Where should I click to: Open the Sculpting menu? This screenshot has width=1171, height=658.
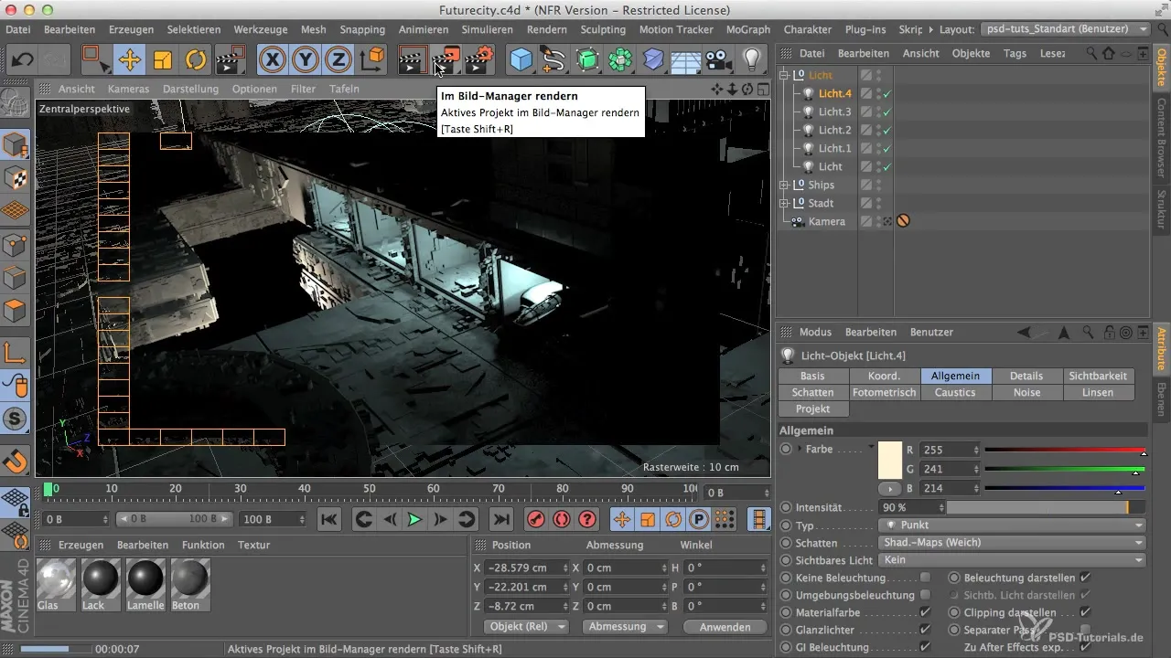[603, 29]
